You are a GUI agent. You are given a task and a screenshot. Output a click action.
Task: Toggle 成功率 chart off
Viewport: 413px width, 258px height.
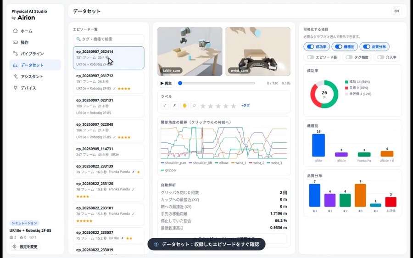[316, 47]
